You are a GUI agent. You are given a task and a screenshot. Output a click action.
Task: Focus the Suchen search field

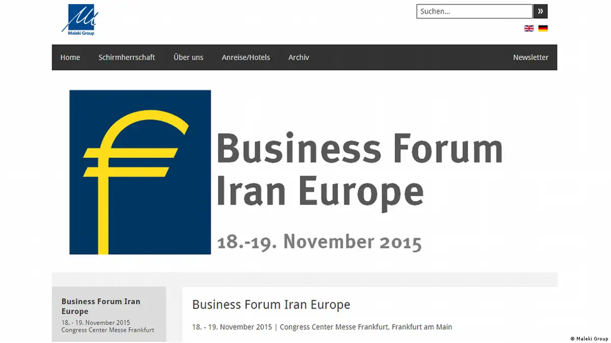tap(474, 11)
